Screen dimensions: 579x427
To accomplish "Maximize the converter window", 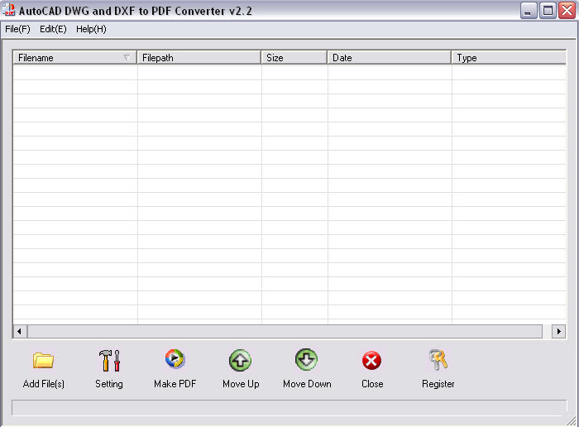I will point(548,10).
